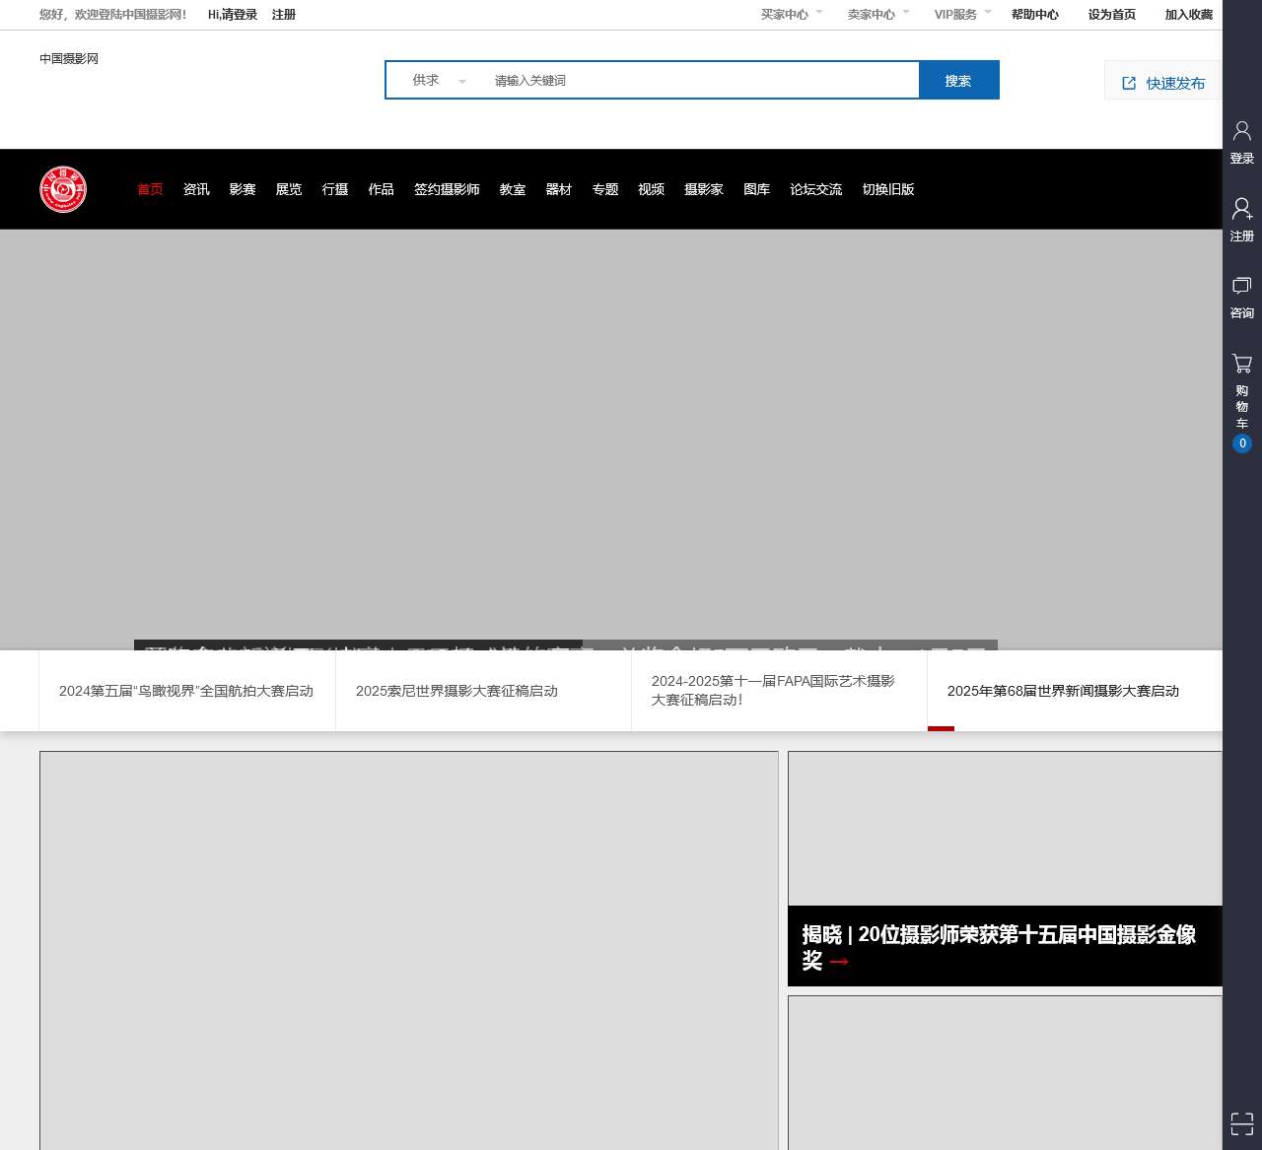1262x1150 pixels.
Task: Open the 图库 navigation item
Action: [757, 189]
